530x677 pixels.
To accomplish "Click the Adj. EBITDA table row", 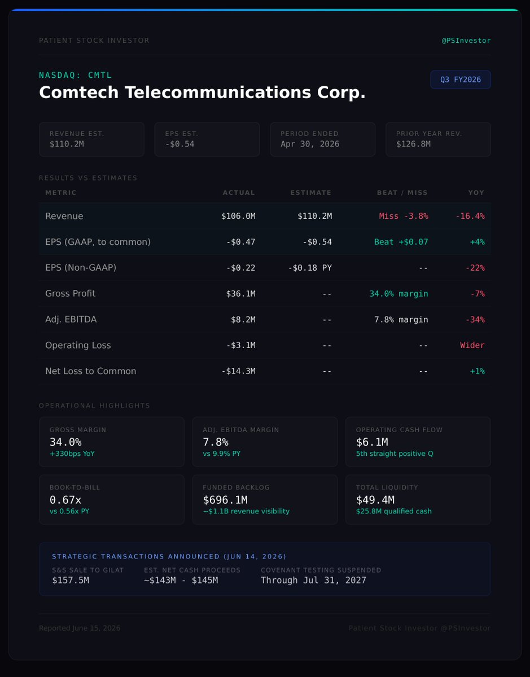I will pyautogui.click(x=265, y=319).
